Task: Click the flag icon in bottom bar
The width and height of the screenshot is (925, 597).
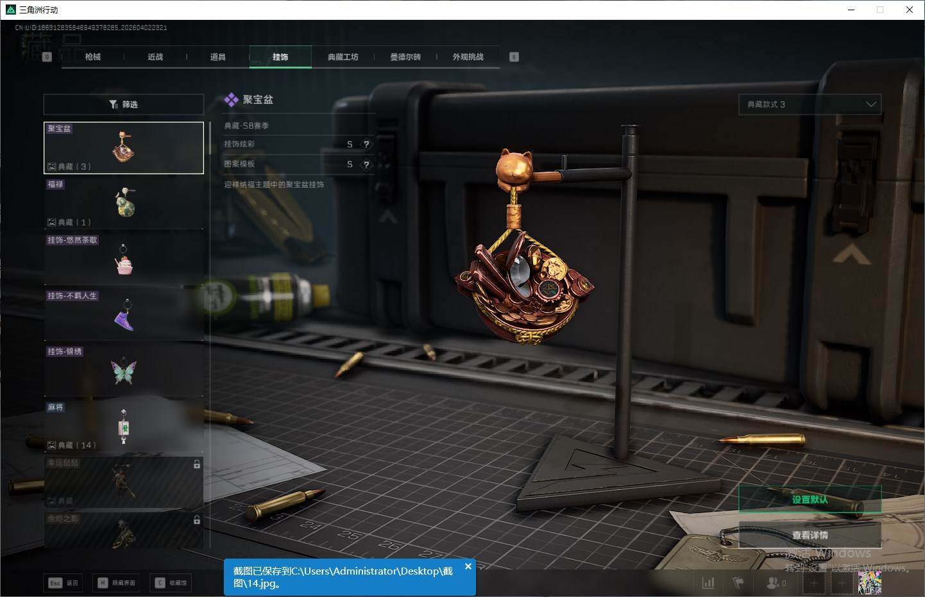Action: pos(738,583)
